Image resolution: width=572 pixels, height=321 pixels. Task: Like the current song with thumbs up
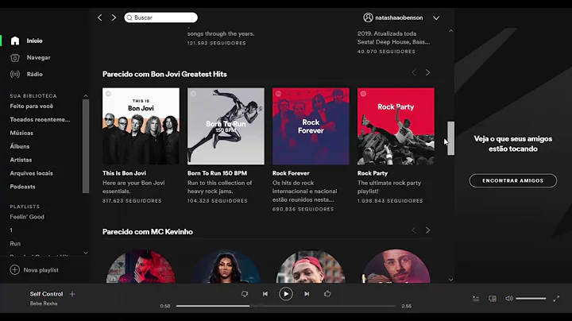tap(327, 293)
